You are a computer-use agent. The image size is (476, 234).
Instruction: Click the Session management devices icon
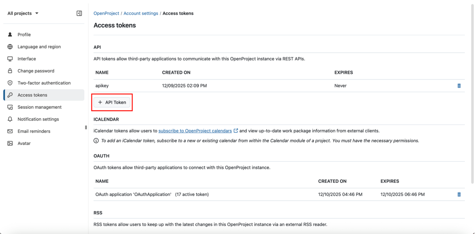[10, 107]
